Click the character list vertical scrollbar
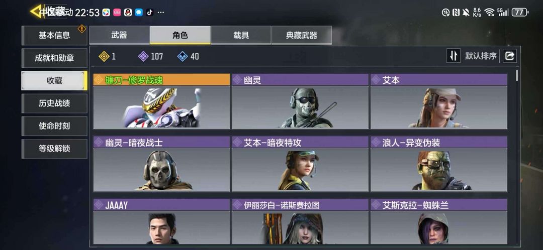 pyautogui.click(x=517, y=75)
